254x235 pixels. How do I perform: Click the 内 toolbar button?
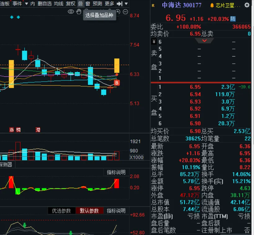[33, 4]
